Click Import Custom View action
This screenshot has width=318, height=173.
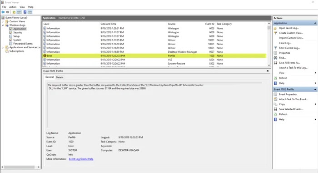(291, 38)
